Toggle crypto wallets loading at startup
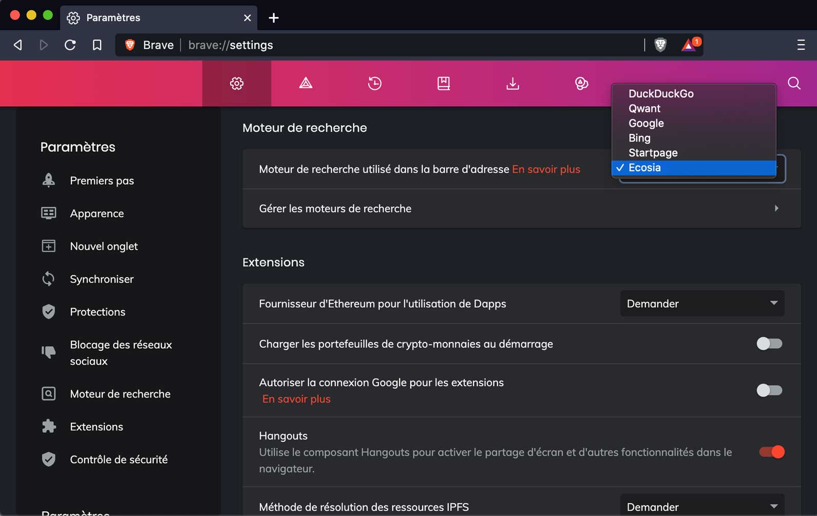 tap(769, 344)
